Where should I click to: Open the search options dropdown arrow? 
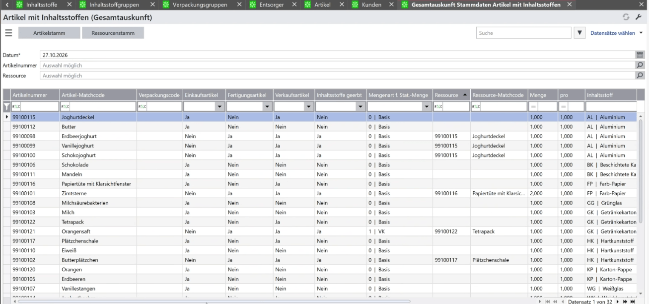(579, 33)
